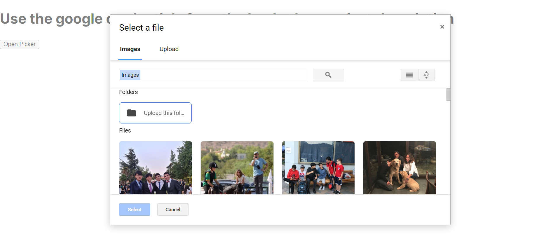Click the 'Select a file' dialog title
The height and width of the screenshot is (239, 560).
point(141,28)
